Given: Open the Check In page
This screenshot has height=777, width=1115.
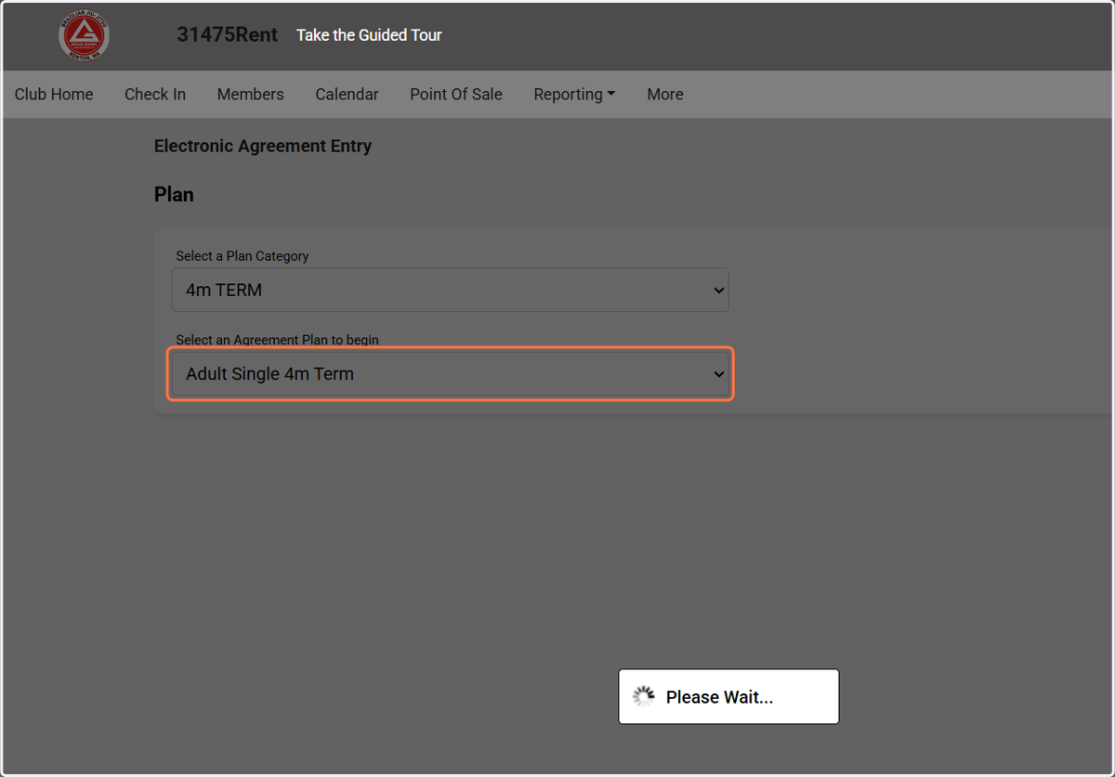Looking at the screenshot, I should (155, 94).
